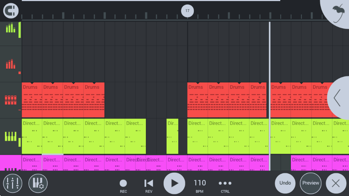349x196 pixels.
Task: Adjust the green keyboard track level bar
Action: pos(19,142)
